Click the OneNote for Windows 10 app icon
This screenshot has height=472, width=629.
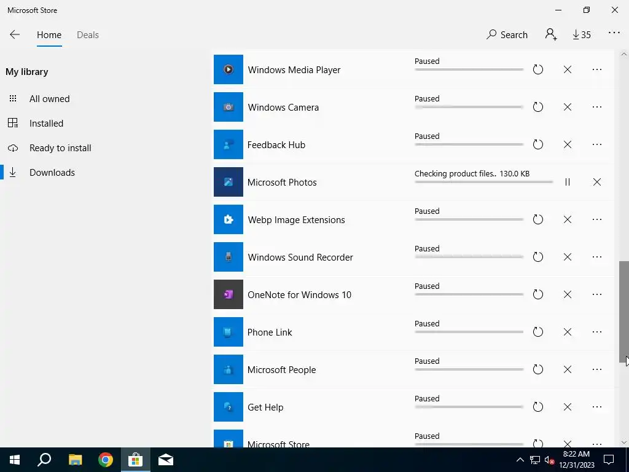[229, 294]
